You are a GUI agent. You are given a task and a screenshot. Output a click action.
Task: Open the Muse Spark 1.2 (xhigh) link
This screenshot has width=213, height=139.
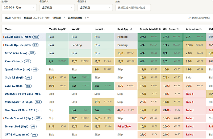[x=19, y=102]
